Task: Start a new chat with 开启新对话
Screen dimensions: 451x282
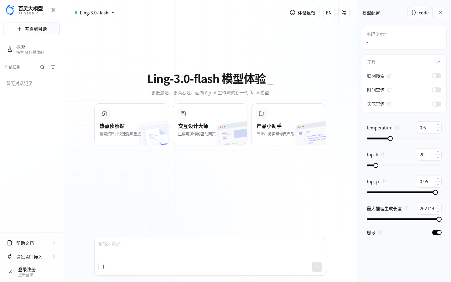Action: pos(31,29)
